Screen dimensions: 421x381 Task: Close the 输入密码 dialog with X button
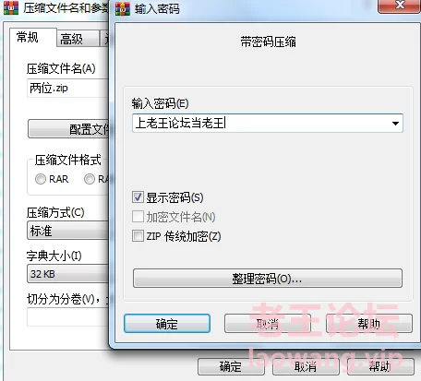[400, 6]
